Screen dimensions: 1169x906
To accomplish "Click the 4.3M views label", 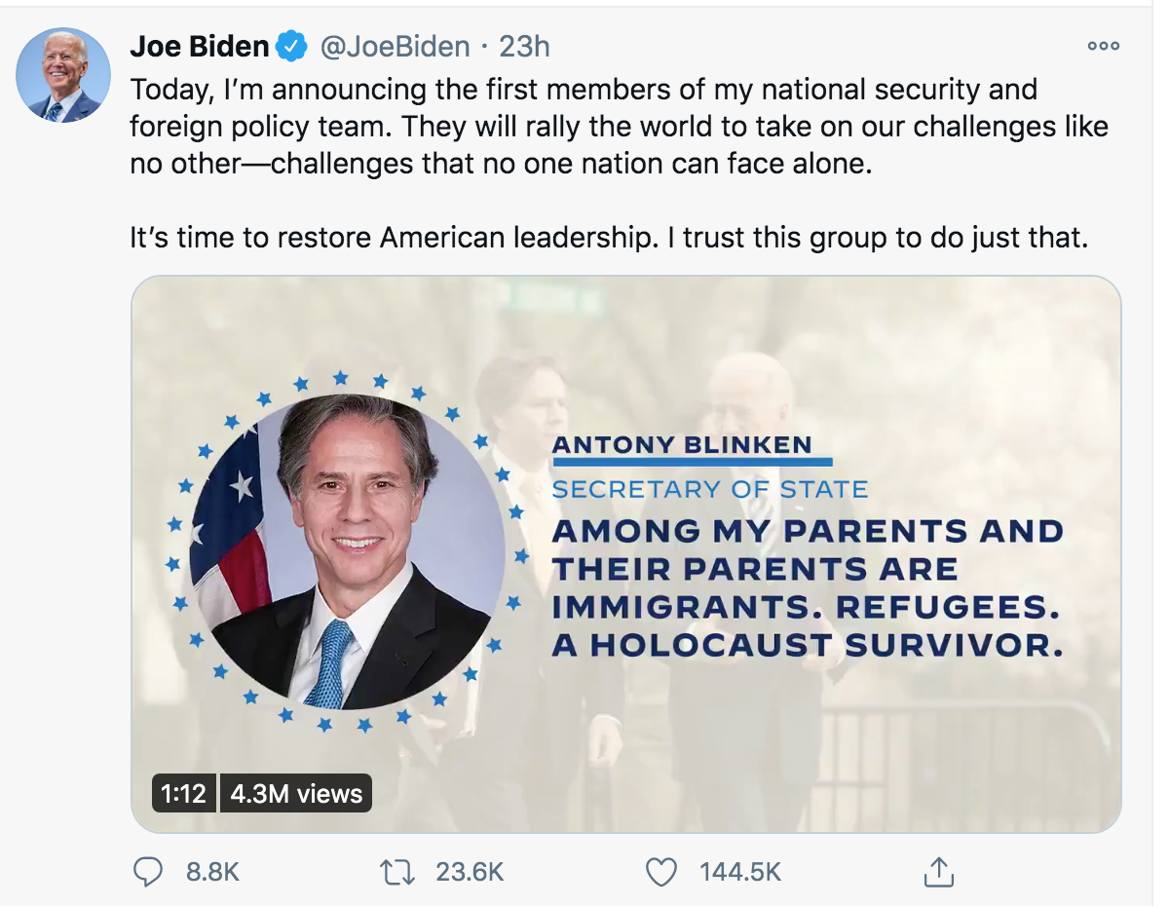I will tap(296, 793).
